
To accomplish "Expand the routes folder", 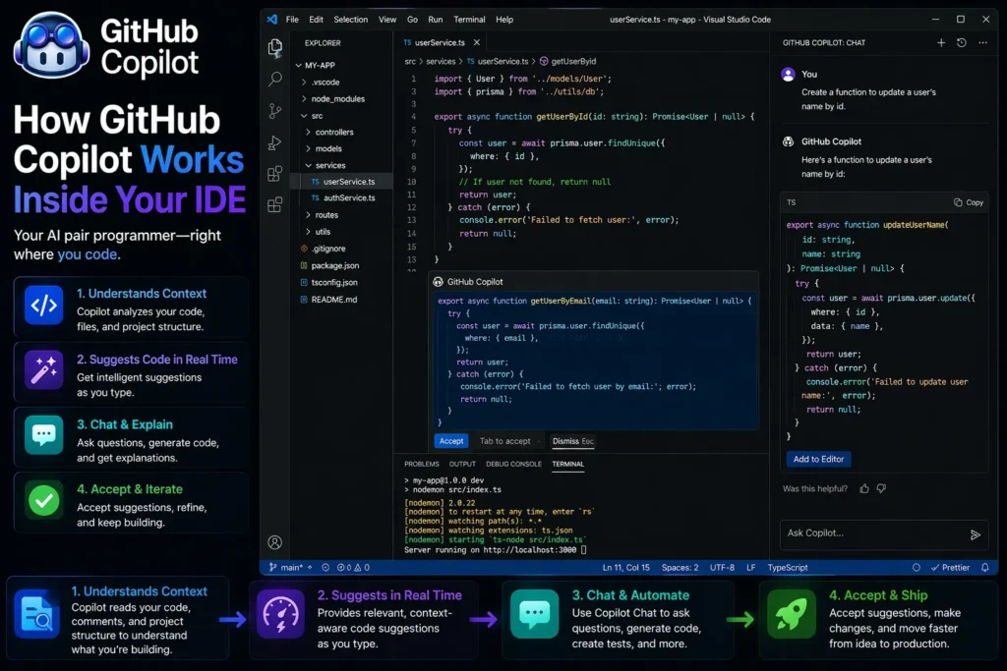I will tap(323, 215).
